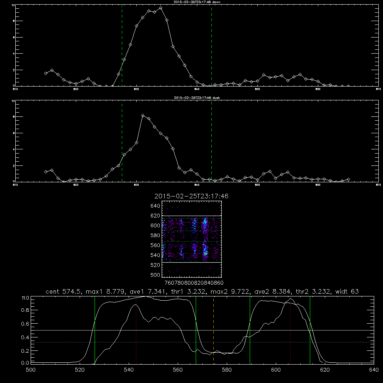Click the green vertical line near 614
383x383 pixels.
tap(310, 330)
